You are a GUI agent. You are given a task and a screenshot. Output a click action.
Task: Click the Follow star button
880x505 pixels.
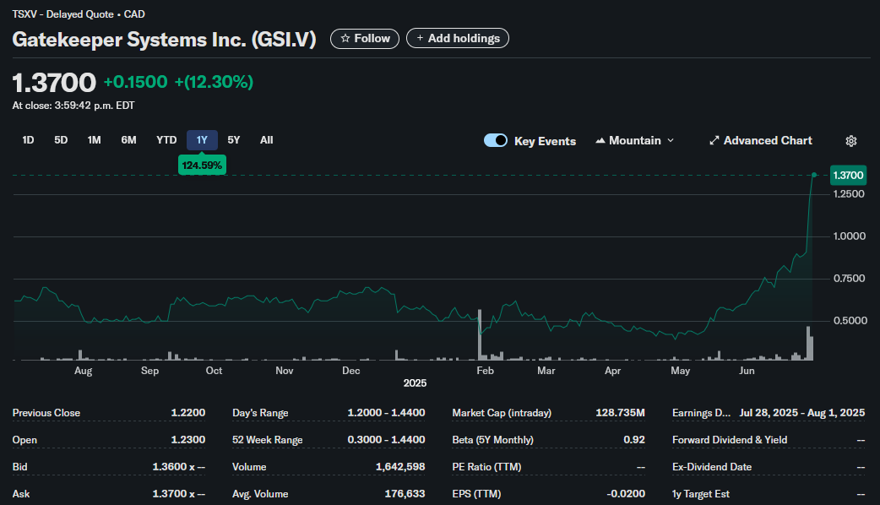point(365,39)
